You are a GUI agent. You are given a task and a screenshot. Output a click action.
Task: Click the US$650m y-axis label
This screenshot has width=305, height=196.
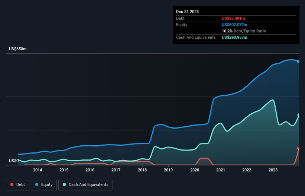[x=18, y=49]
